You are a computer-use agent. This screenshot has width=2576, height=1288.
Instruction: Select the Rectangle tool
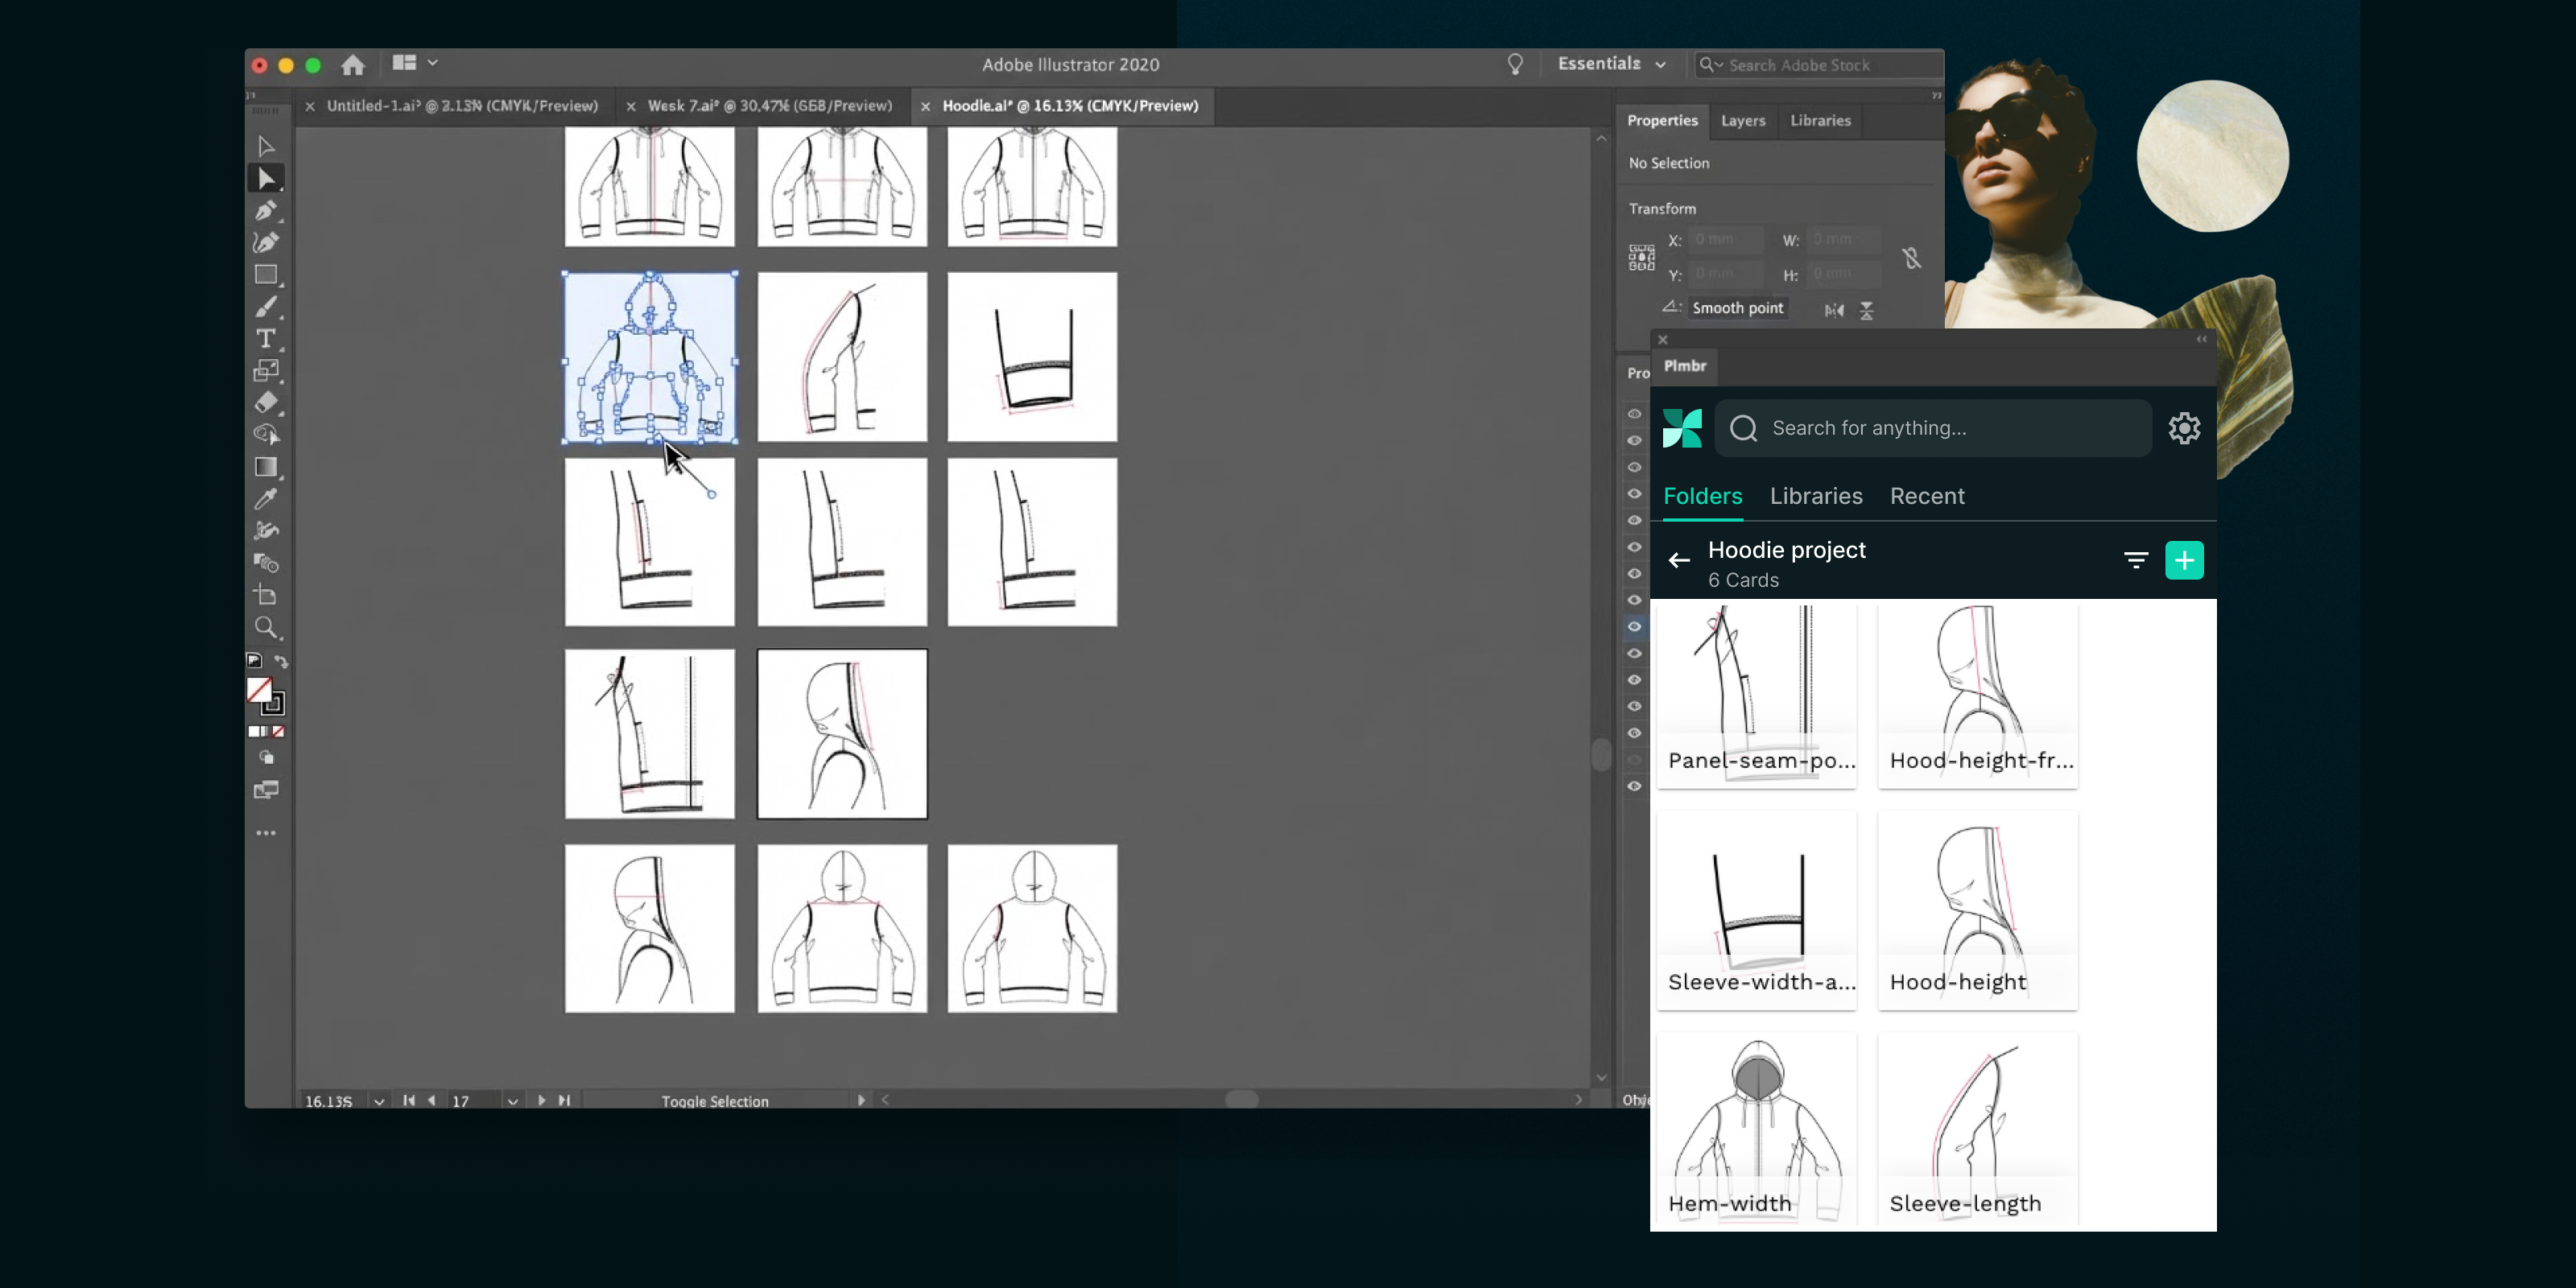[266, 275]
